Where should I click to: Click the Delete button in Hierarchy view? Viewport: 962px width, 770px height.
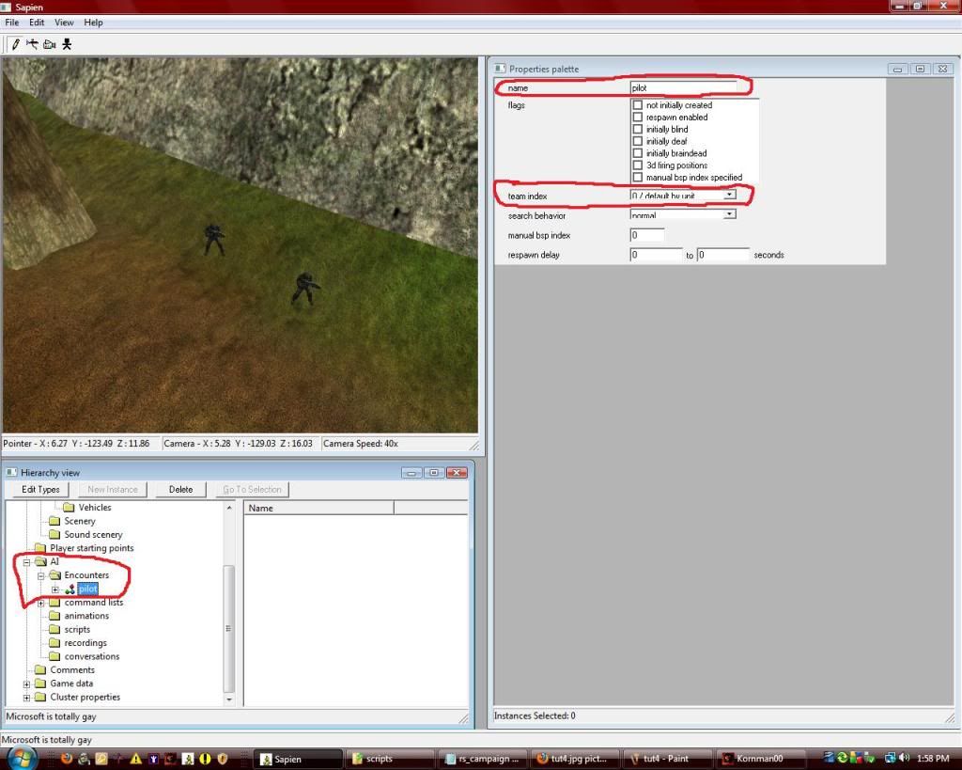(x=180, y=490)
